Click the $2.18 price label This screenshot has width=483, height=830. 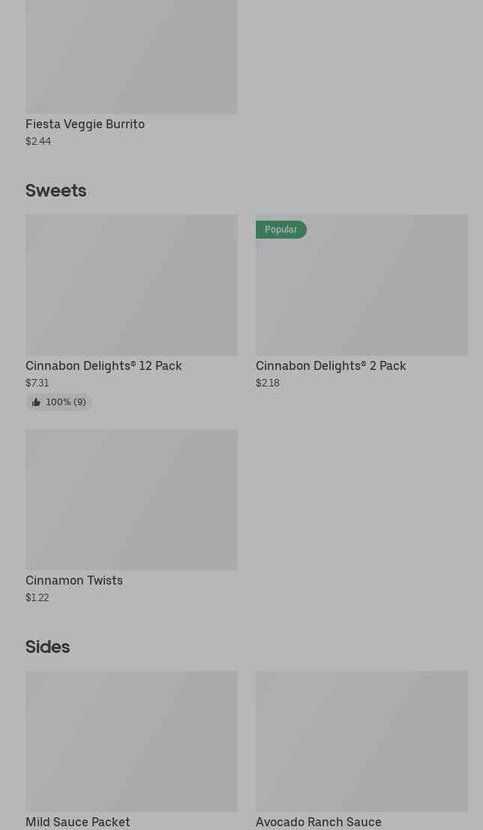[x=268, y=383]
